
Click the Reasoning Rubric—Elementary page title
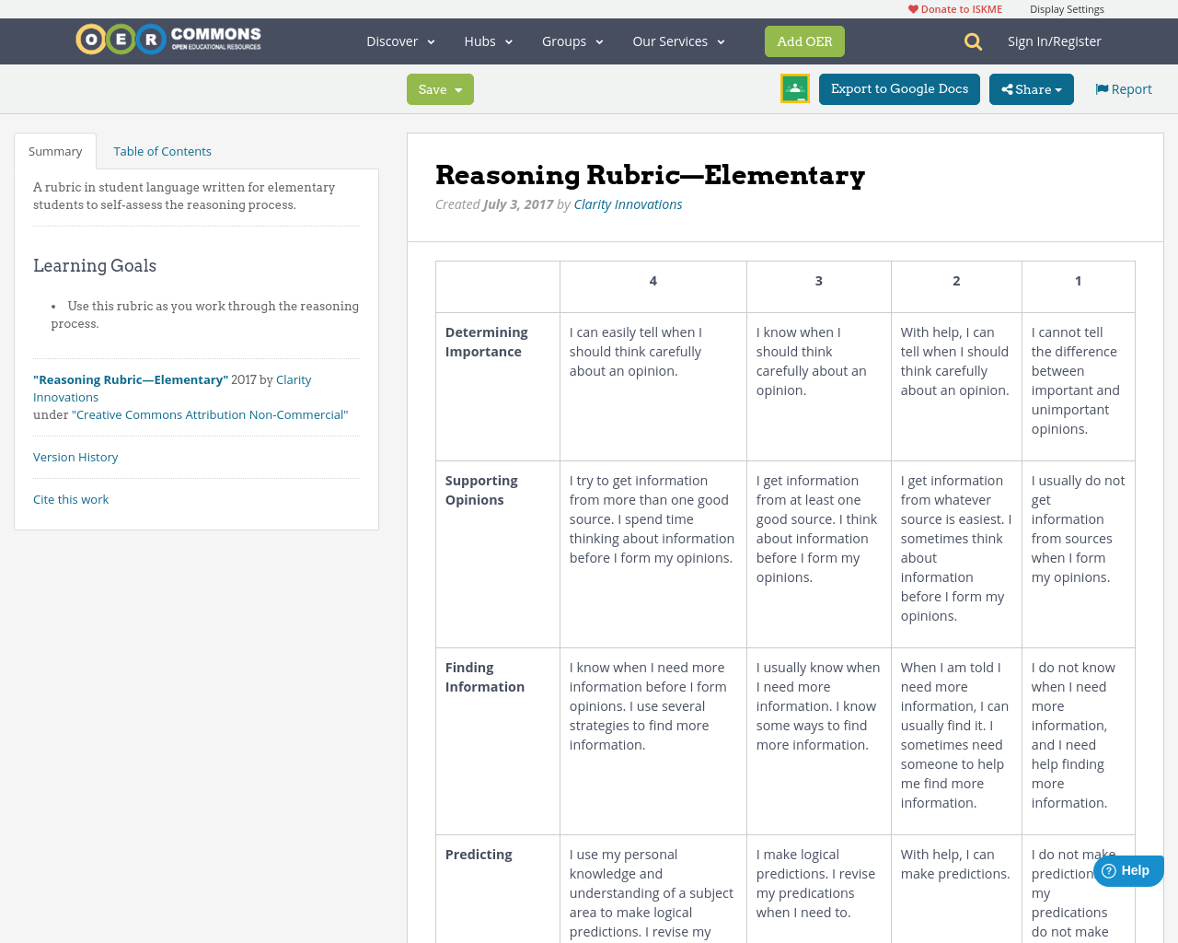pyautogui.click(x=650, y=175)
